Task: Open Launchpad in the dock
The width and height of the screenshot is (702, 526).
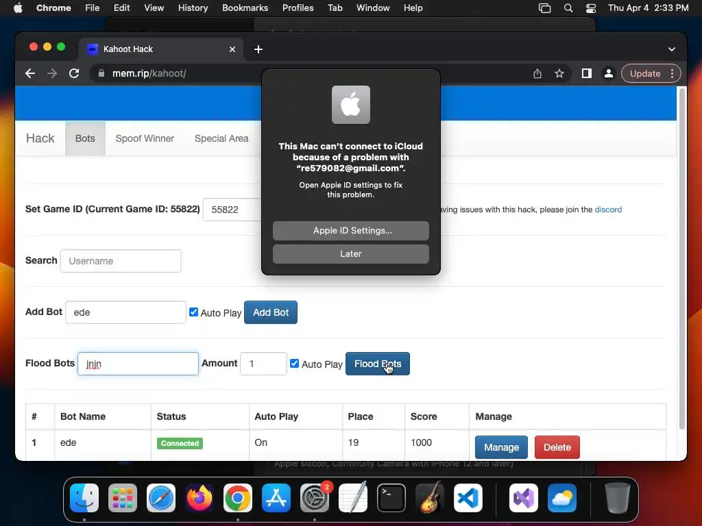Action: (123, 498)
